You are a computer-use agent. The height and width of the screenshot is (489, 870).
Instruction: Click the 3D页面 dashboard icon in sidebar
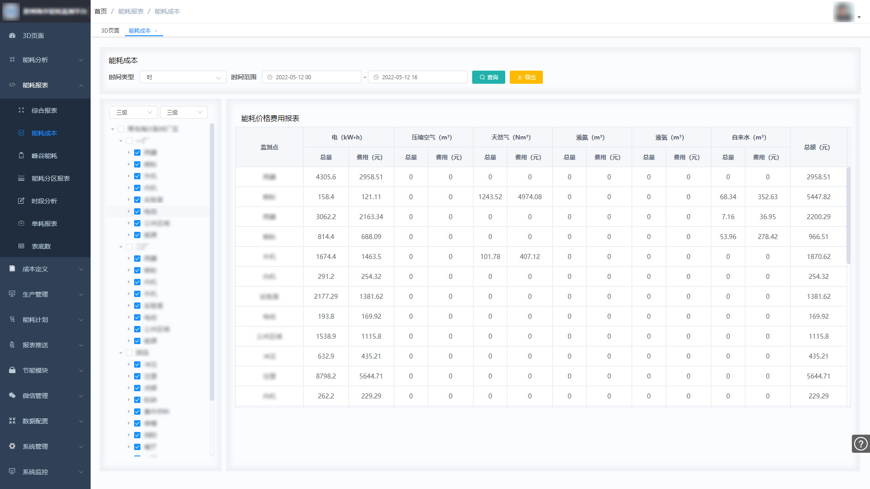pos(12,35)
